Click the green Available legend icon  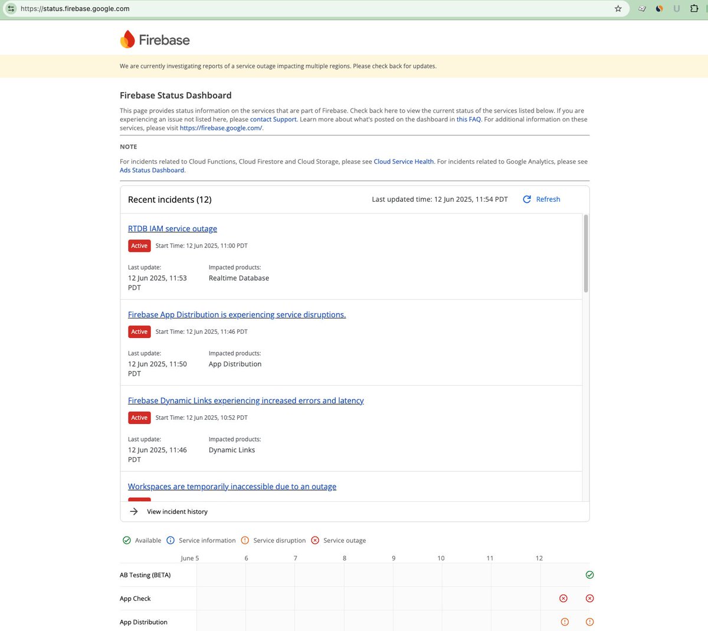tap(127, 540)
